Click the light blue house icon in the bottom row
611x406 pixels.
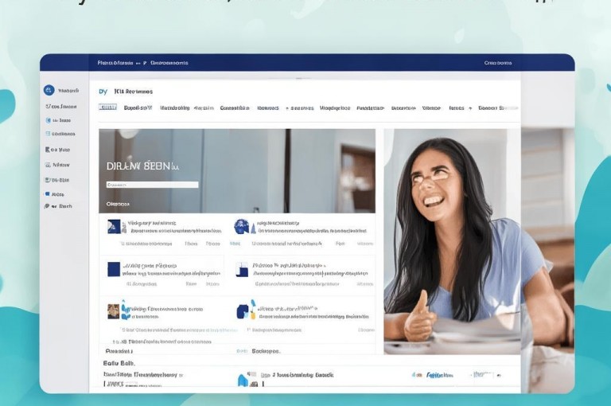pyautogui.click(x=243, y=380)
